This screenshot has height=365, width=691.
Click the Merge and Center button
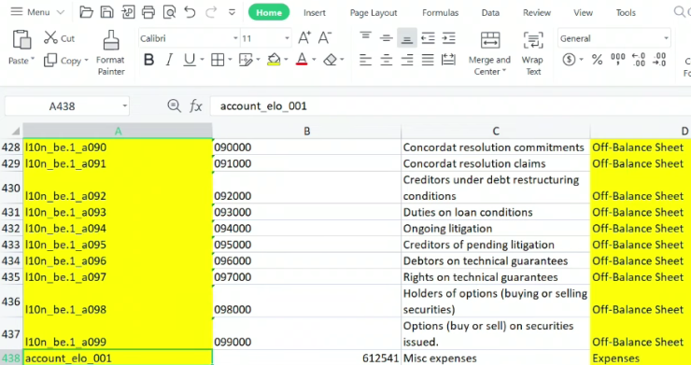[x=489, y=53]
